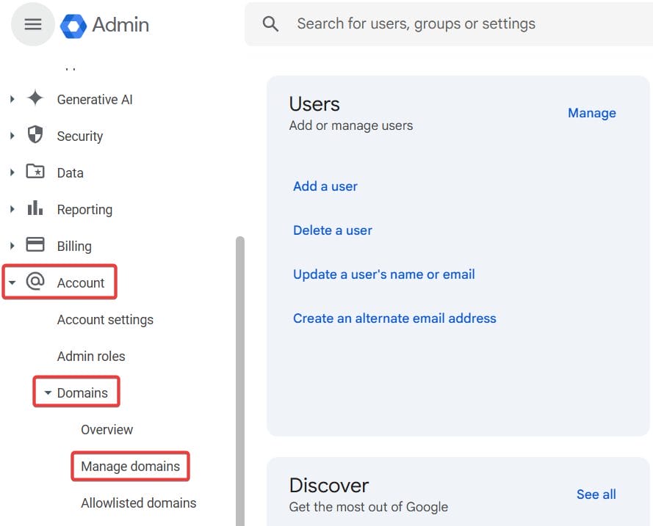653x526 pixels.
Task: Click Add a user
Action: pos(325,186)
